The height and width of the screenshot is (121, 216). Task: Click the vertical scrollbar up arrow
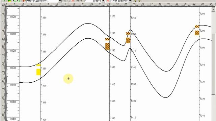[x=213, y=9]
